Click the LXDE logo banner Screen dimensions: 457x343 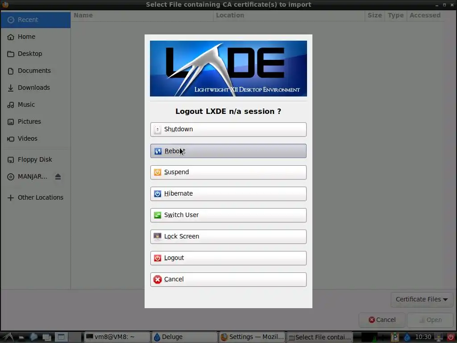[x=228, y=68]
